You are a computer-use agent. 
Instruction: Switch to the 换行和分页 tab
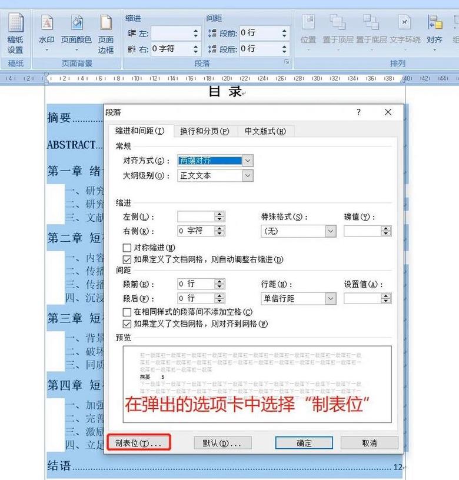(x=205, y=131)
